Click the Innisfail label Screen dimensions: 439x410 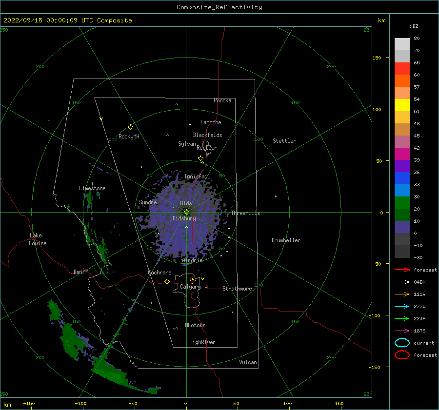click(x=197, y=176)
